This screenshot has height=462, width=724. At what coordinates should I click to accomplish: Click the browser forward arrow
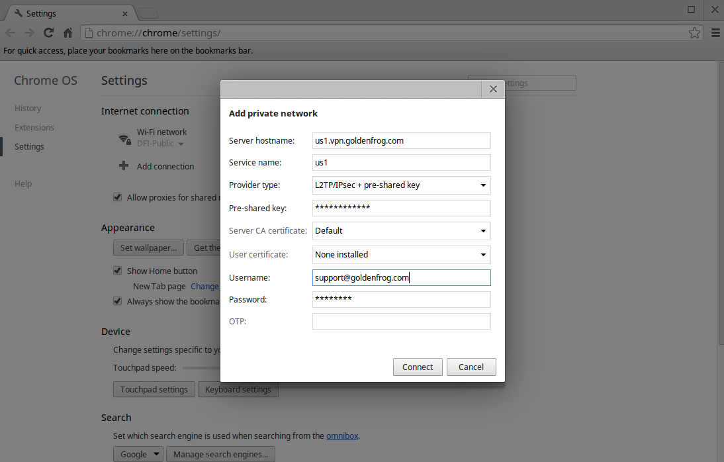pos(29,33)
